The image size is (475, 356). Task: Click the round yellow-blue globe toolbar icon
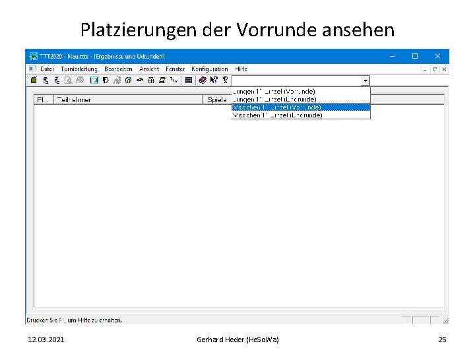click(129, 80)
